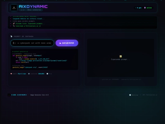Click the purple orb icon beside 'online'
Image resolution: width=165 pixels, height=124 pixels.
click(145, 8)
